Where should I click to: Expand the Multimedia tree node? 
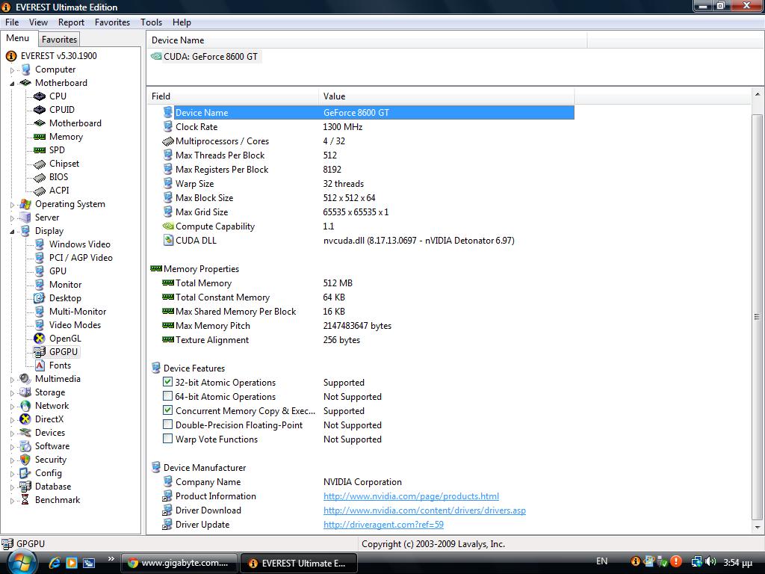(x=12, y=380)
